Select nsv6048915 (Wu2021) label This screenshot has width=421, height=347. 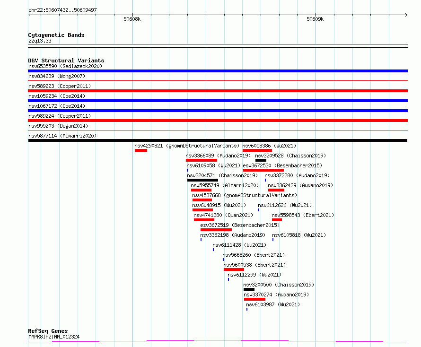click(219, 205)
